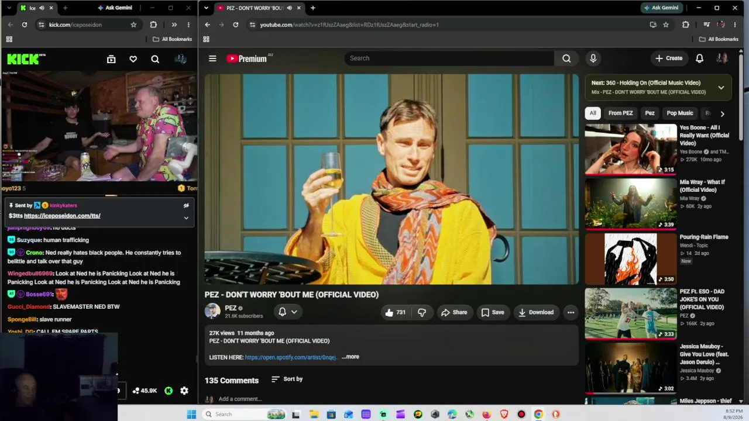Open All Bookmarks folder in Kick window

pyautogui.click(x=173, y=39)
